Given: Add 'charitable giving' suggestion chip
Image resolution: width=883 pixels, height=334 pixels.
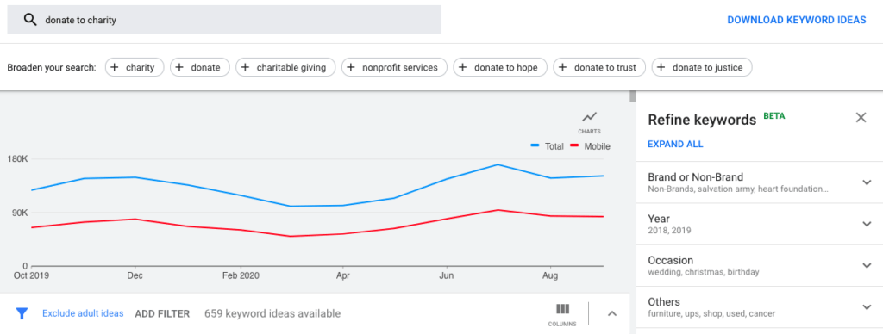Looking at the screenshot, I should 285,67.
